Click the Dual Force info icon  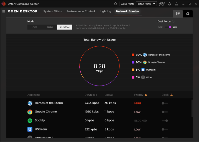pyautogui.click(x=173, y=21)
